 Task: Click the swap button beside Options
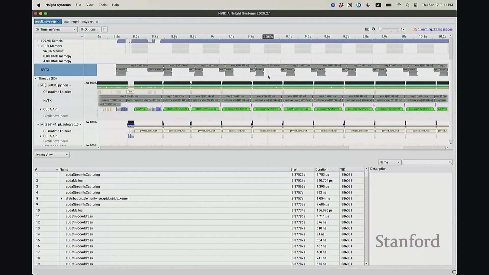(x=104, y=29)
